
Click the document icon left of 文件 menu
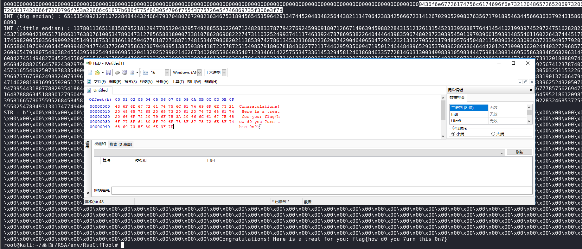(89, 82)
